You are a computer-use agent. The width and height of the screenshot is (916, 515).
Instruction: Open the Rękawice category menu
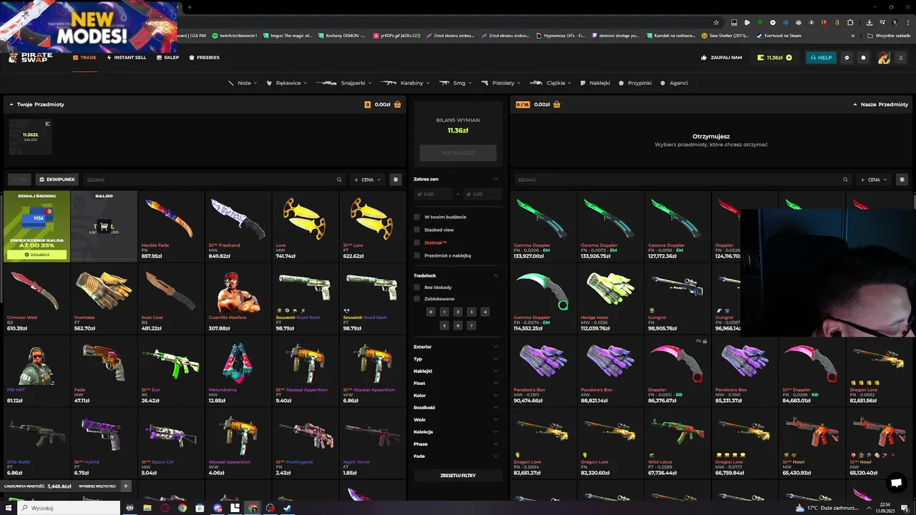click(288, 83)
